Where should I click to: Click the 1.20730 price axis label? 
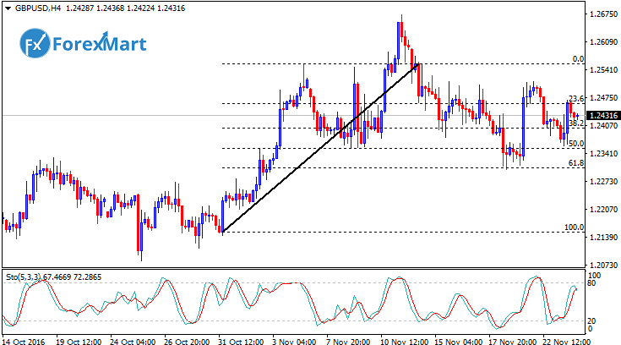tap(603, 265)
